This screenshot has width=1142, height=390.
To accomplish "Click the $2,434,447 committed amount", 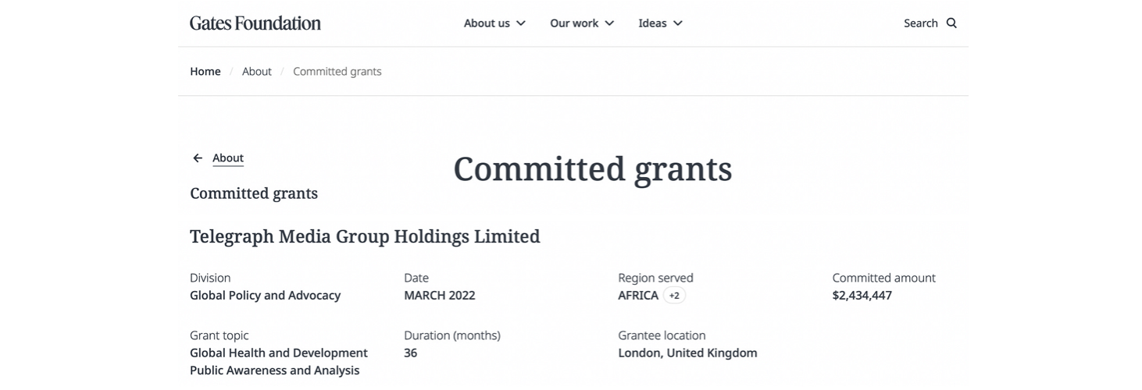I will coord(862,296).
